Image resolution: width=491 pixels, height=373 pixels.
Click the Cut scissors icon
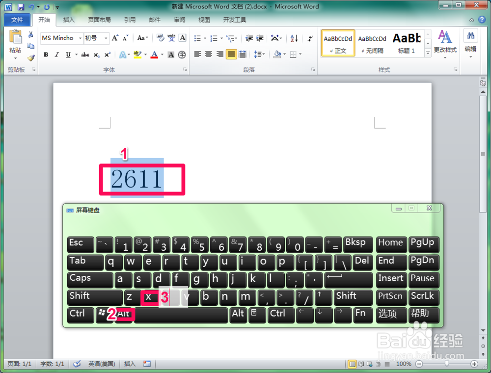pyautogui.click(x=30, y=34)
